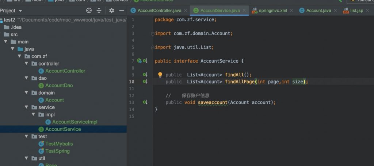
Task: Open TestMybatis class in tree
Action: click(59, 144)
